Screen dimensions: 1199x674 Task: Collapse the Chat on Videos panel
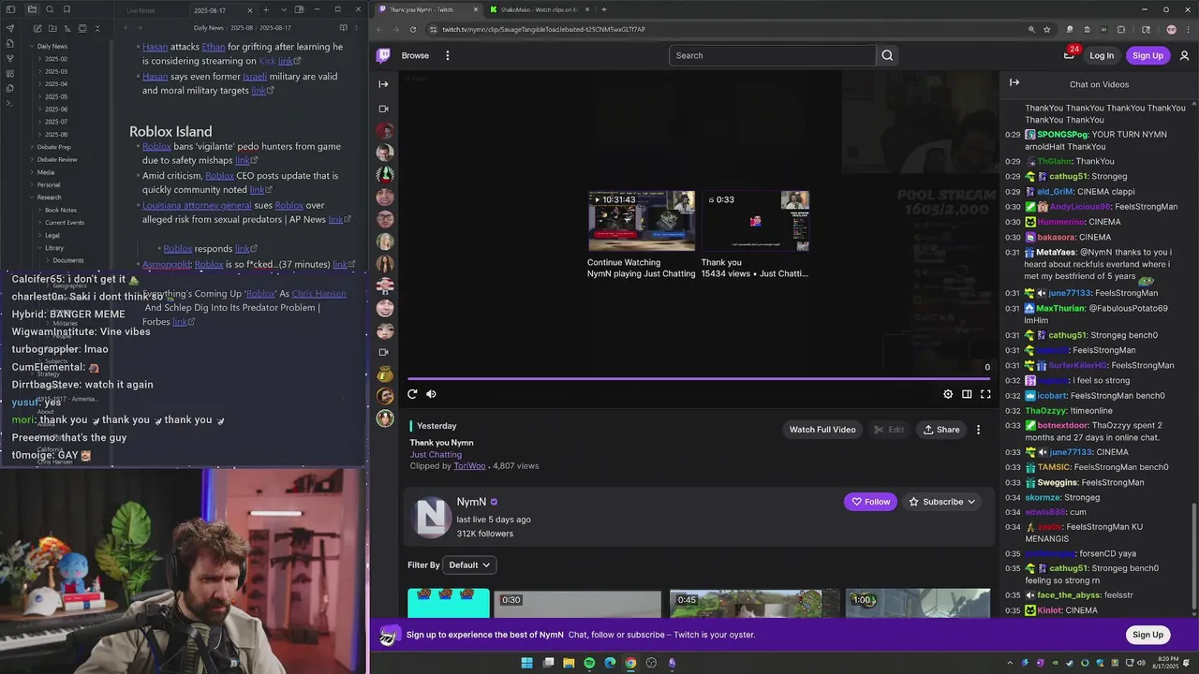(1014, 82)
